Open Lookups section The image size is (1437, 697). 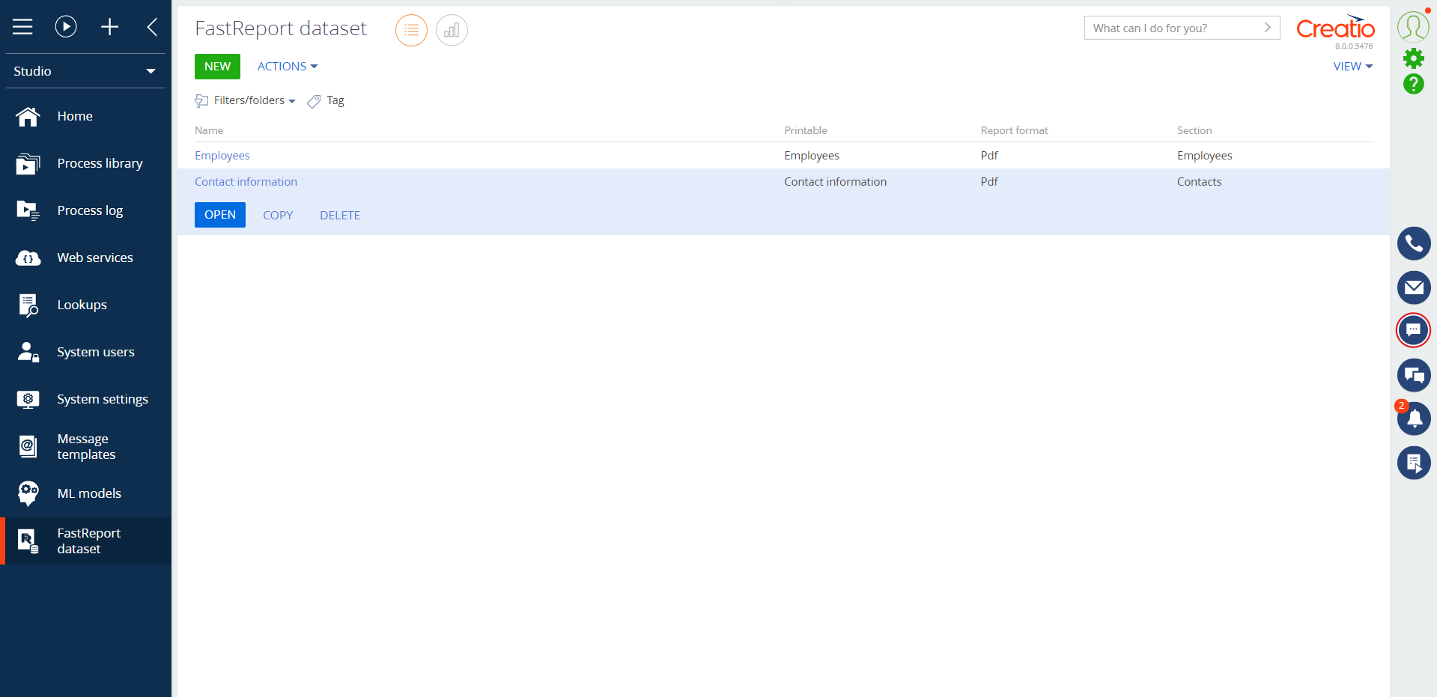tap(82, 305)
